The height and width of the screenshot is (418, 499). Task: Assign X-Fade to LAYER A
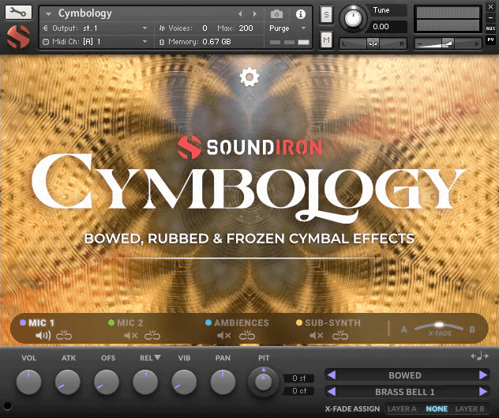402,409
